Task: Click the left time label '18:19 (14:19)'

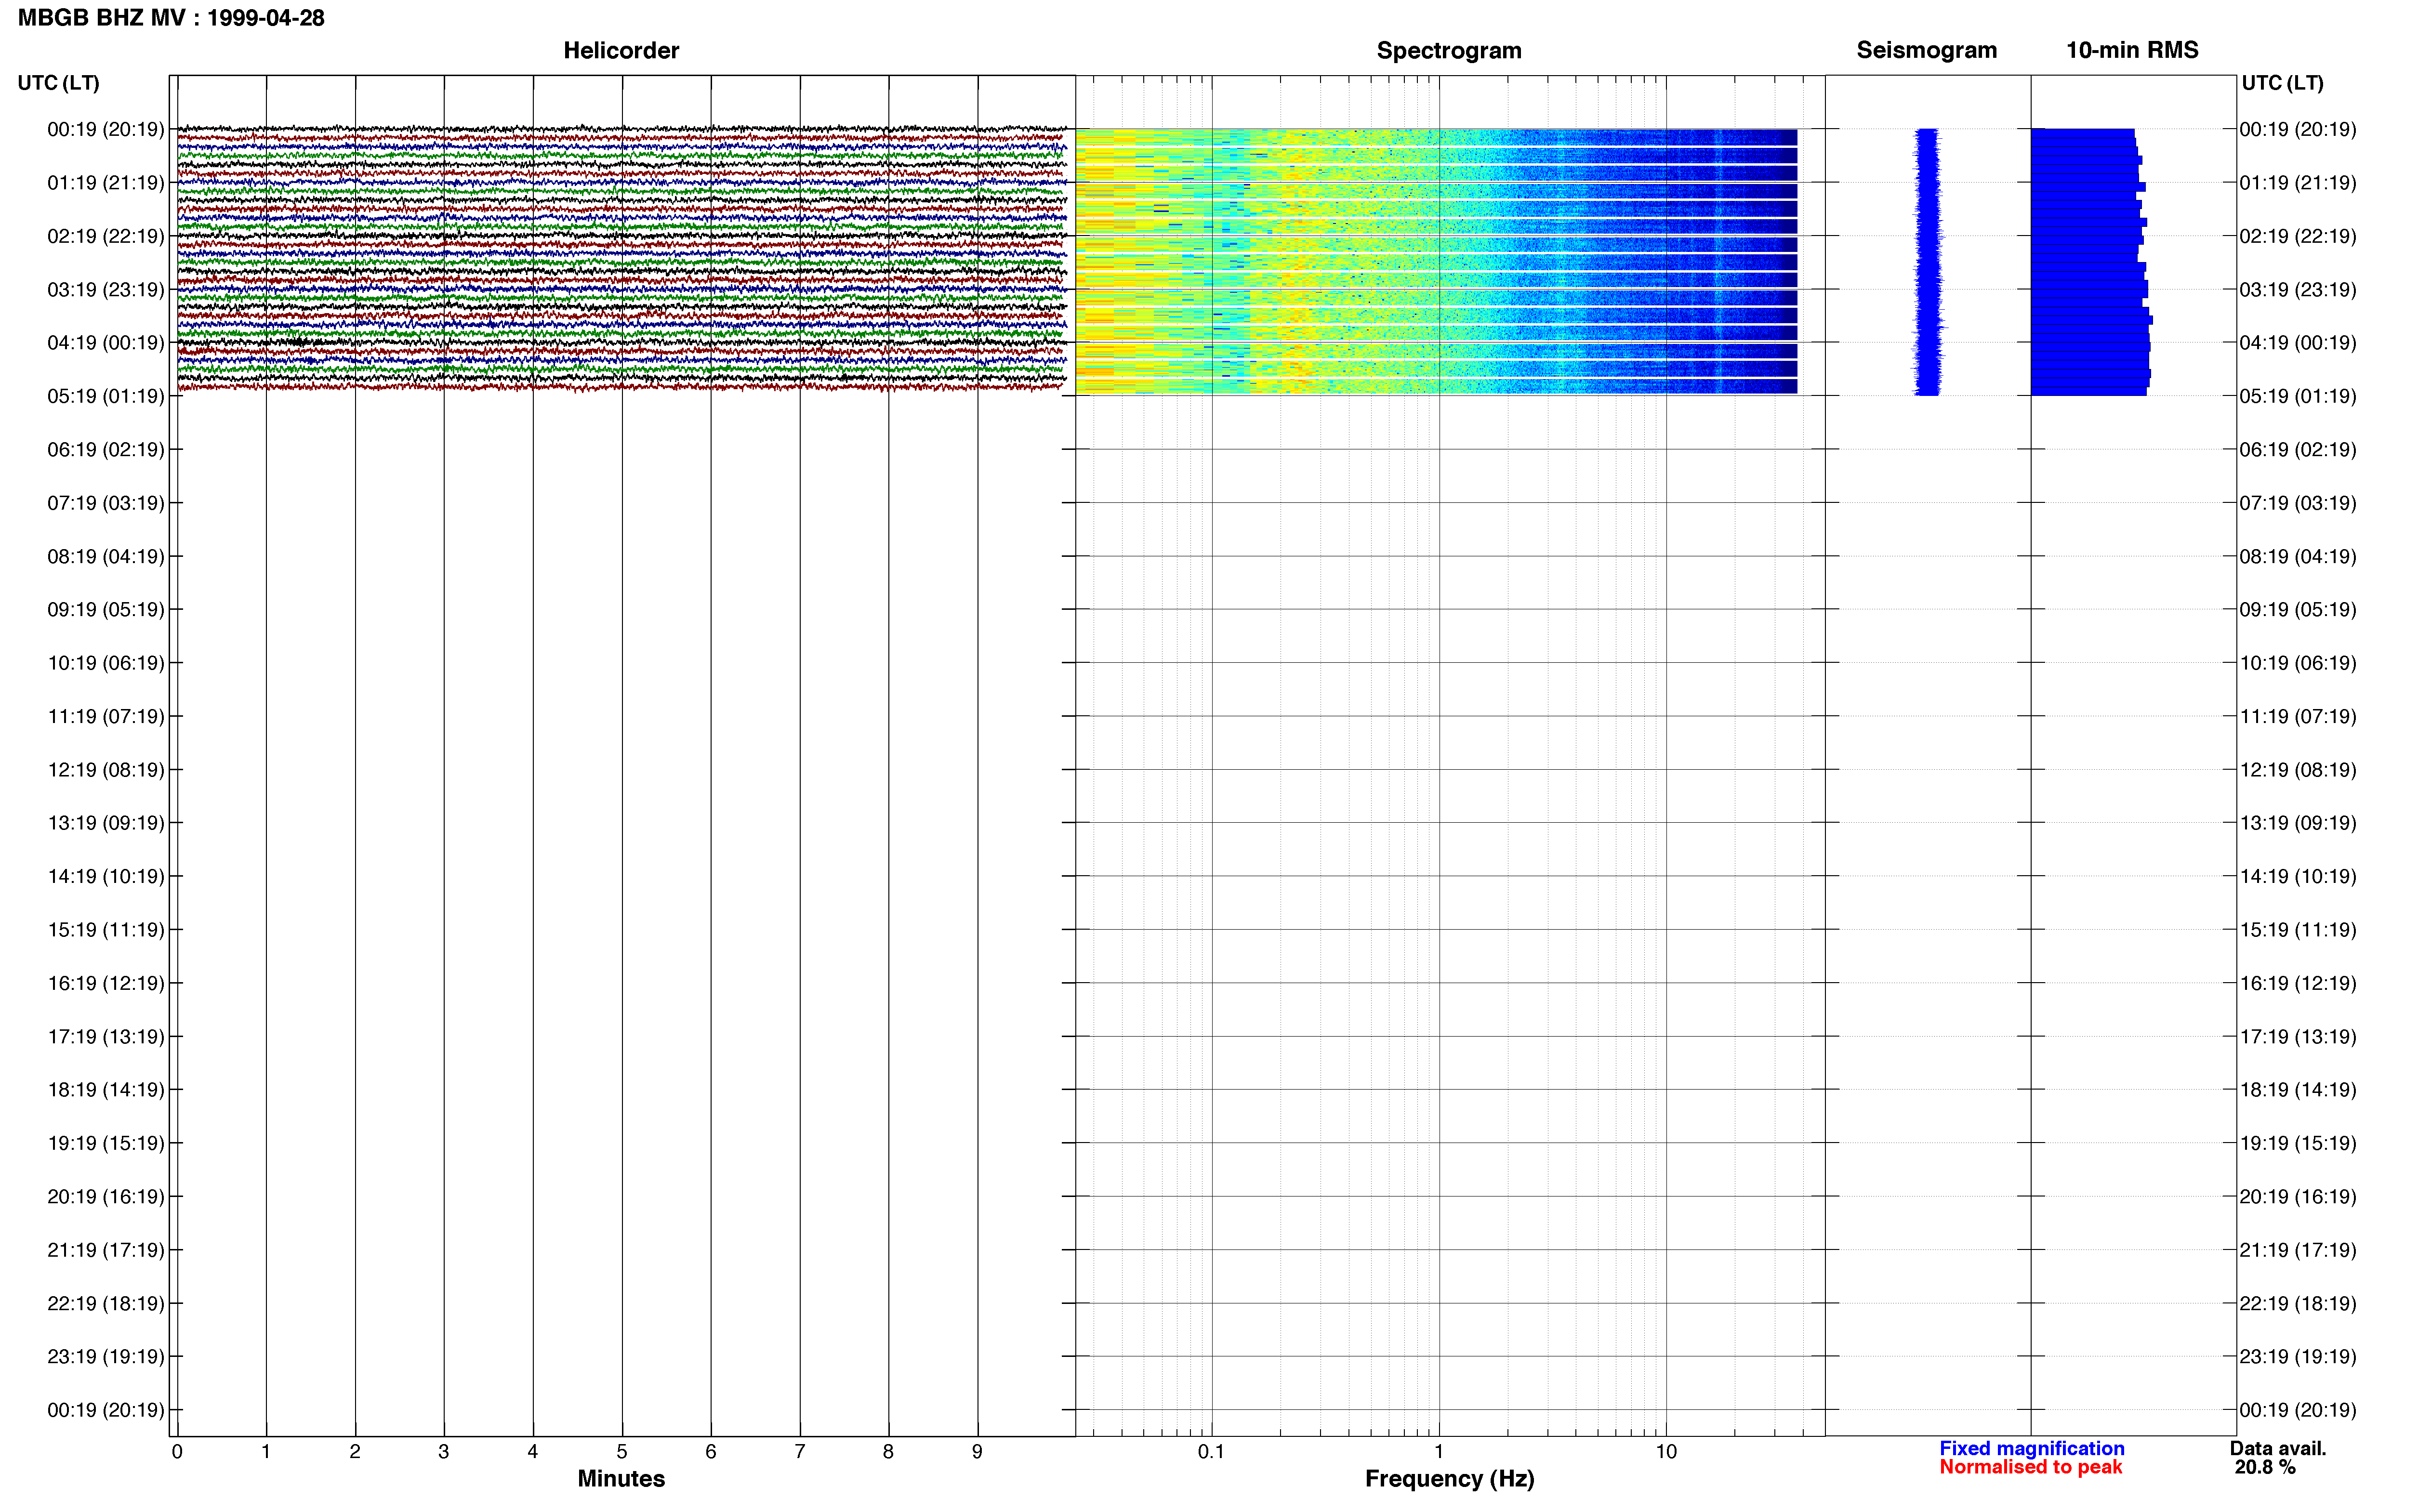Action: point(106,1090)
